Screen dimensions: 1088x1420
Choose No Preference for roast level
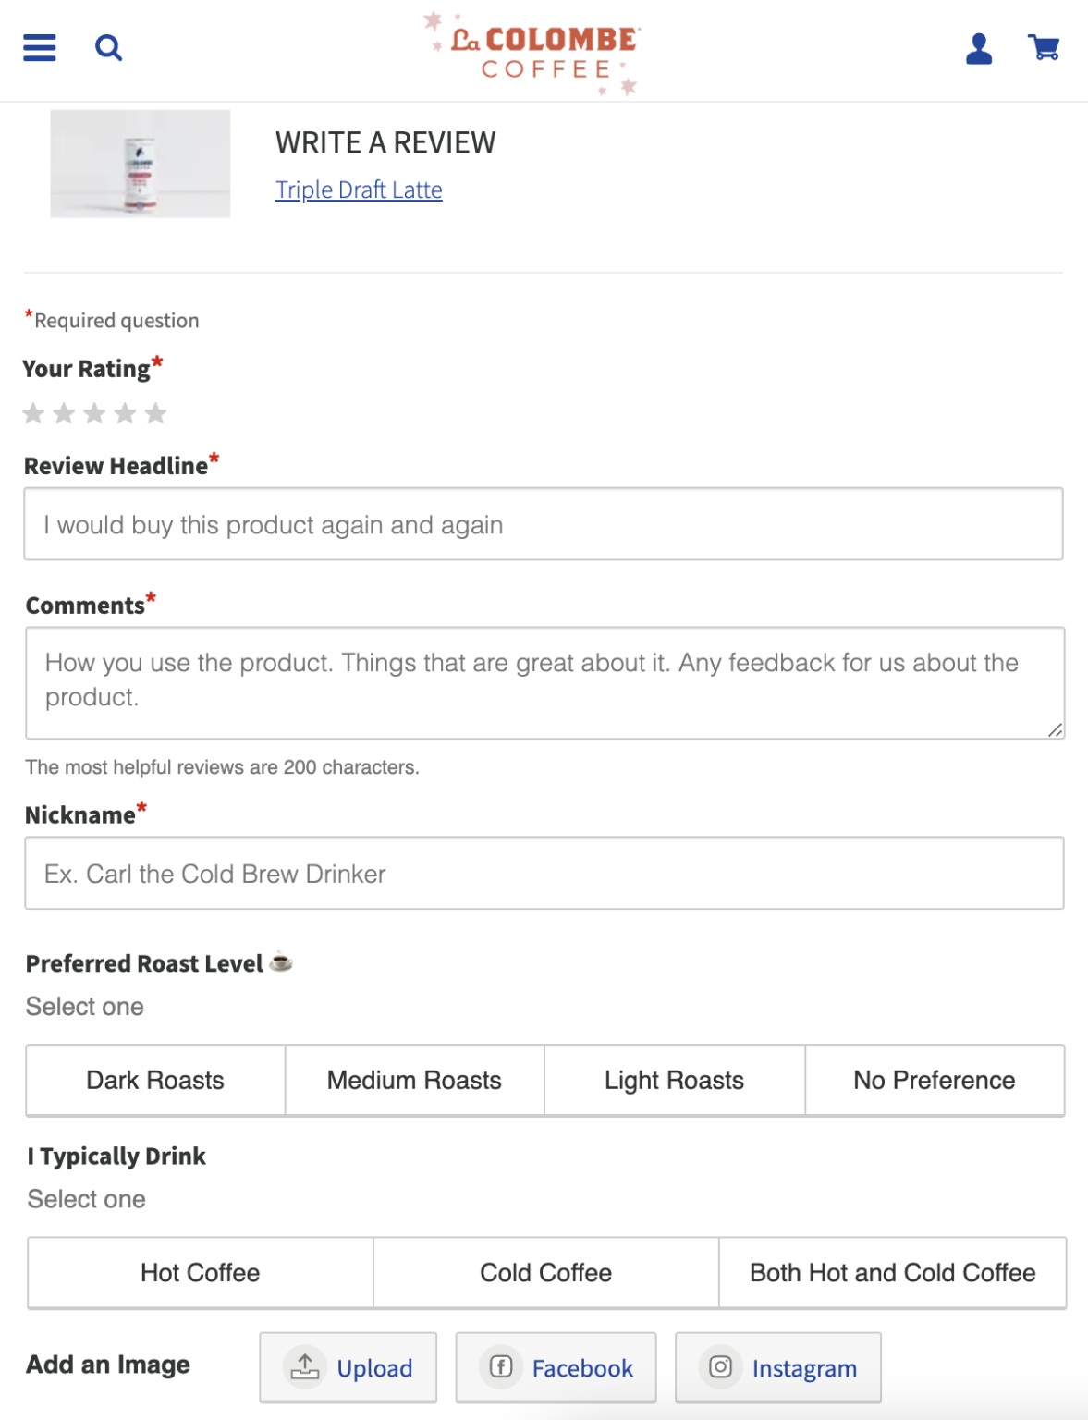(x=934, y=1080)
